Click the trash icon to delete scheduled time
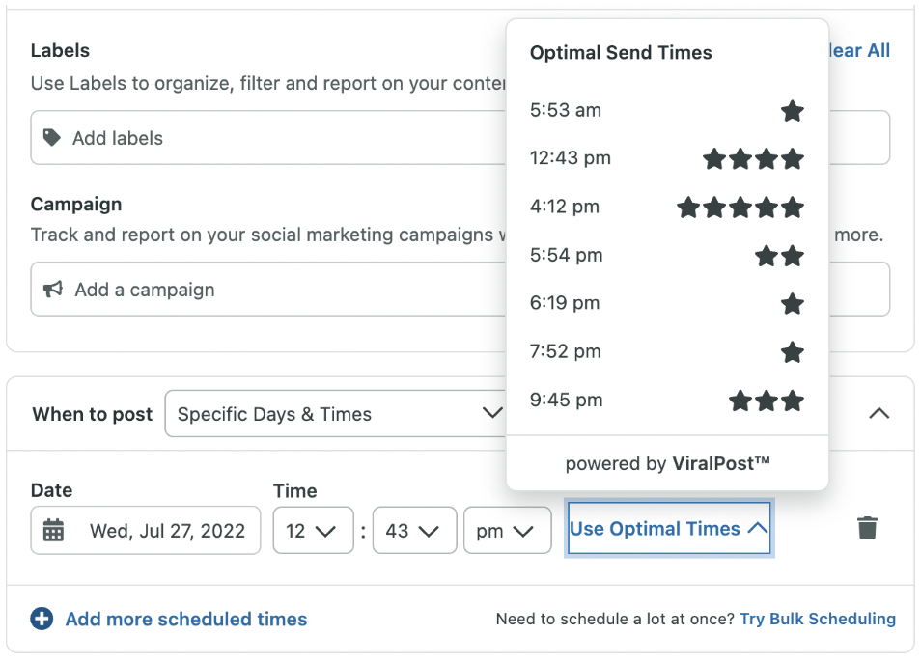 coord(867,529)
